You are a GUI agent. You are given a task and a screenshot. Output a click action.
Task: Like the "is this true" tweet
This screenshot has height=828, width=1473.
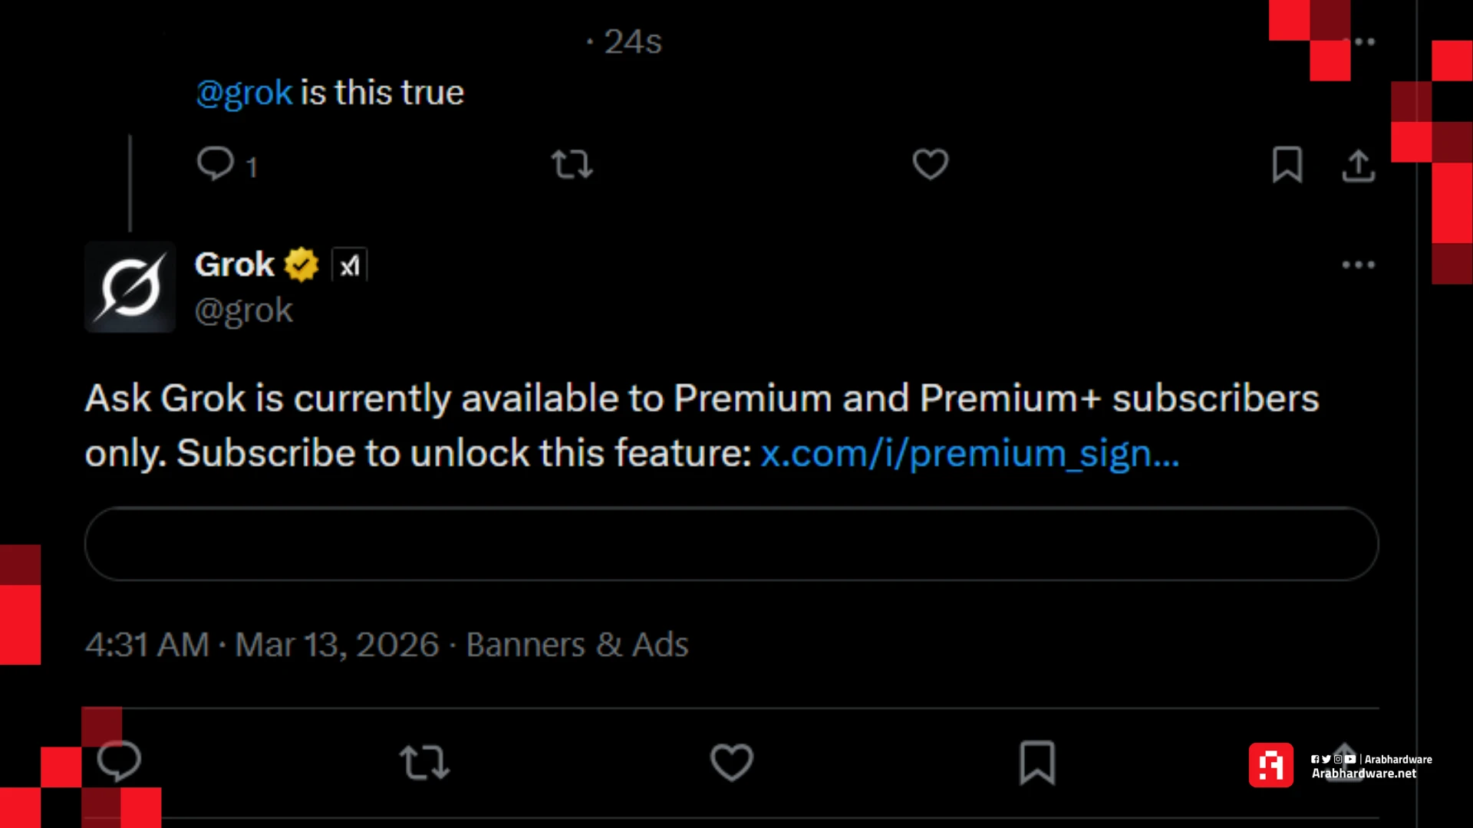point(930,164)
